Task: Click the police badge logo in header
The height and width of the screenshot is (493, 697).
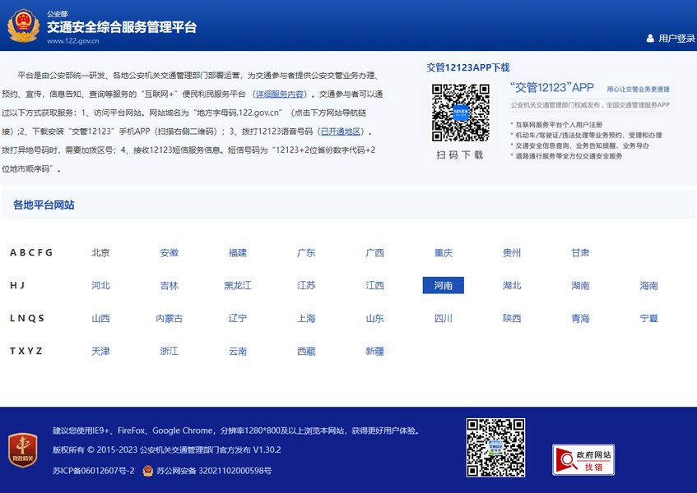Action: [x=23, y=25]
